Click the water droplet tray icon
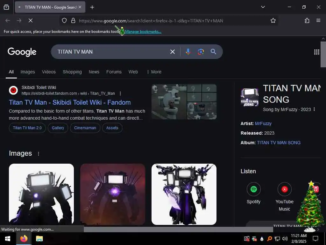This screenshot has height=245, width=326. 262,239
